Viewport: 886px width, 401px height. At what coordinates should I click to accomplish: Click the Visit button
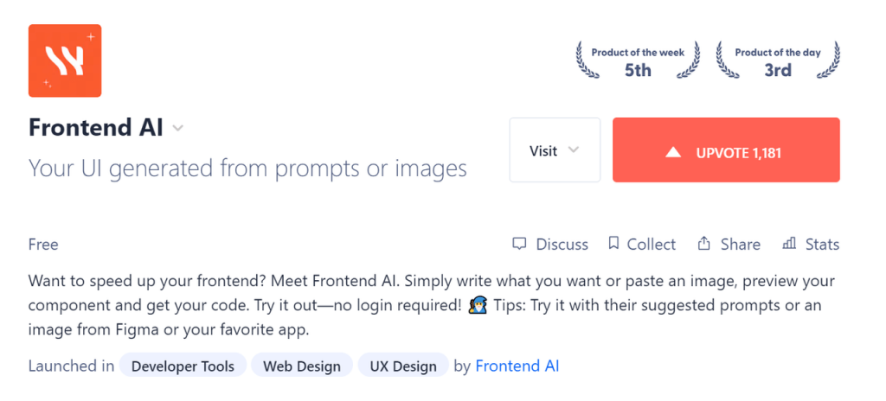pos(555,150)
